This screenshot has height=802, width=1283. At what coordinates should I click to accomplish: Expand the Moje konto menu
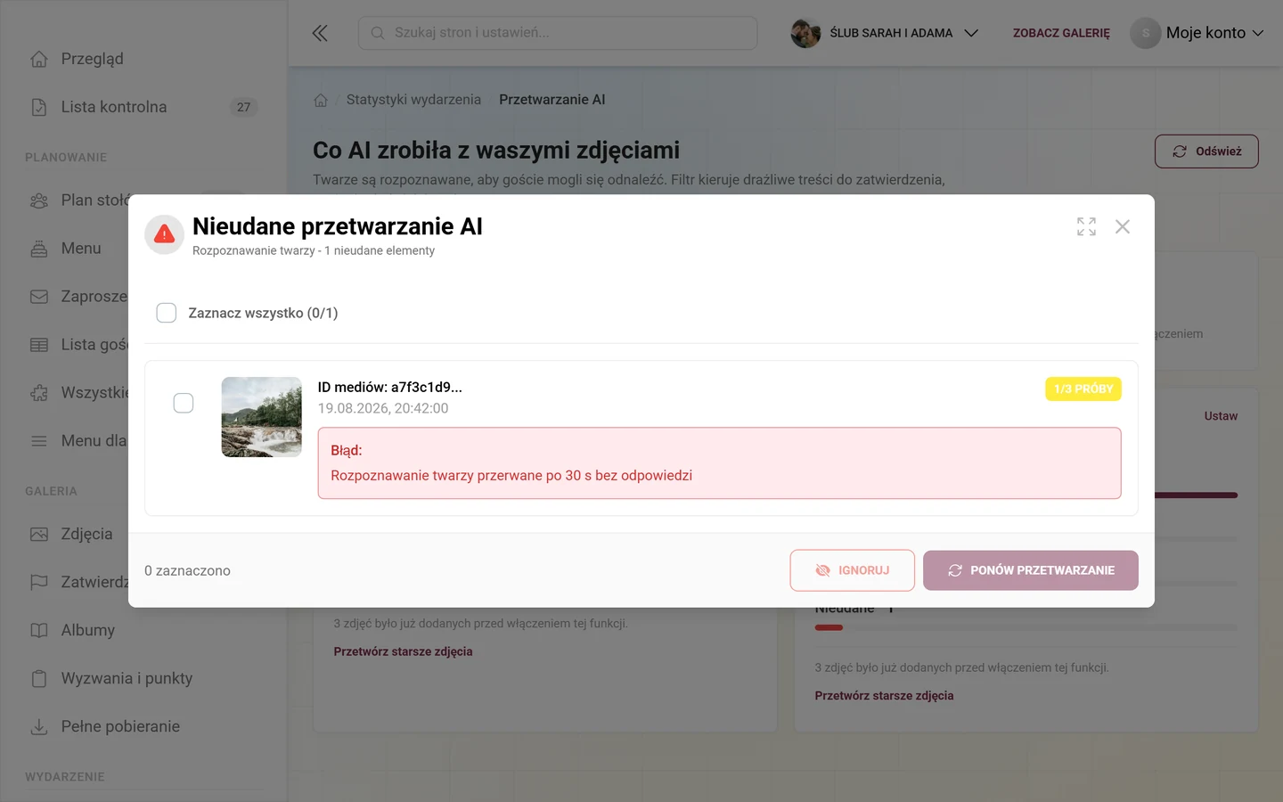[1197, 33]
